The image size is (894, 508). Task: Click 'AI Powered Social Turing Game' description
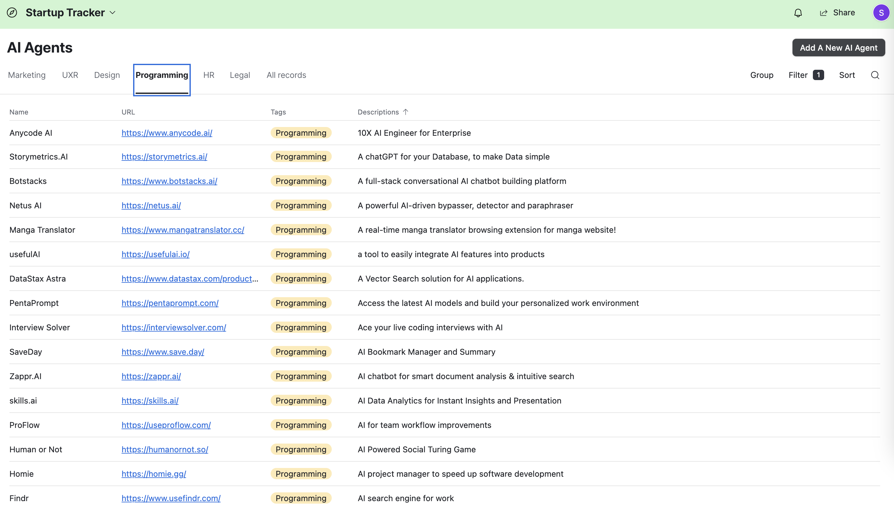[416, 450]
